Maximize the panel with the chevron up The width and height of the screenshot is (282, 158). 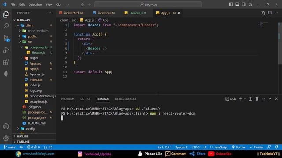270,99
